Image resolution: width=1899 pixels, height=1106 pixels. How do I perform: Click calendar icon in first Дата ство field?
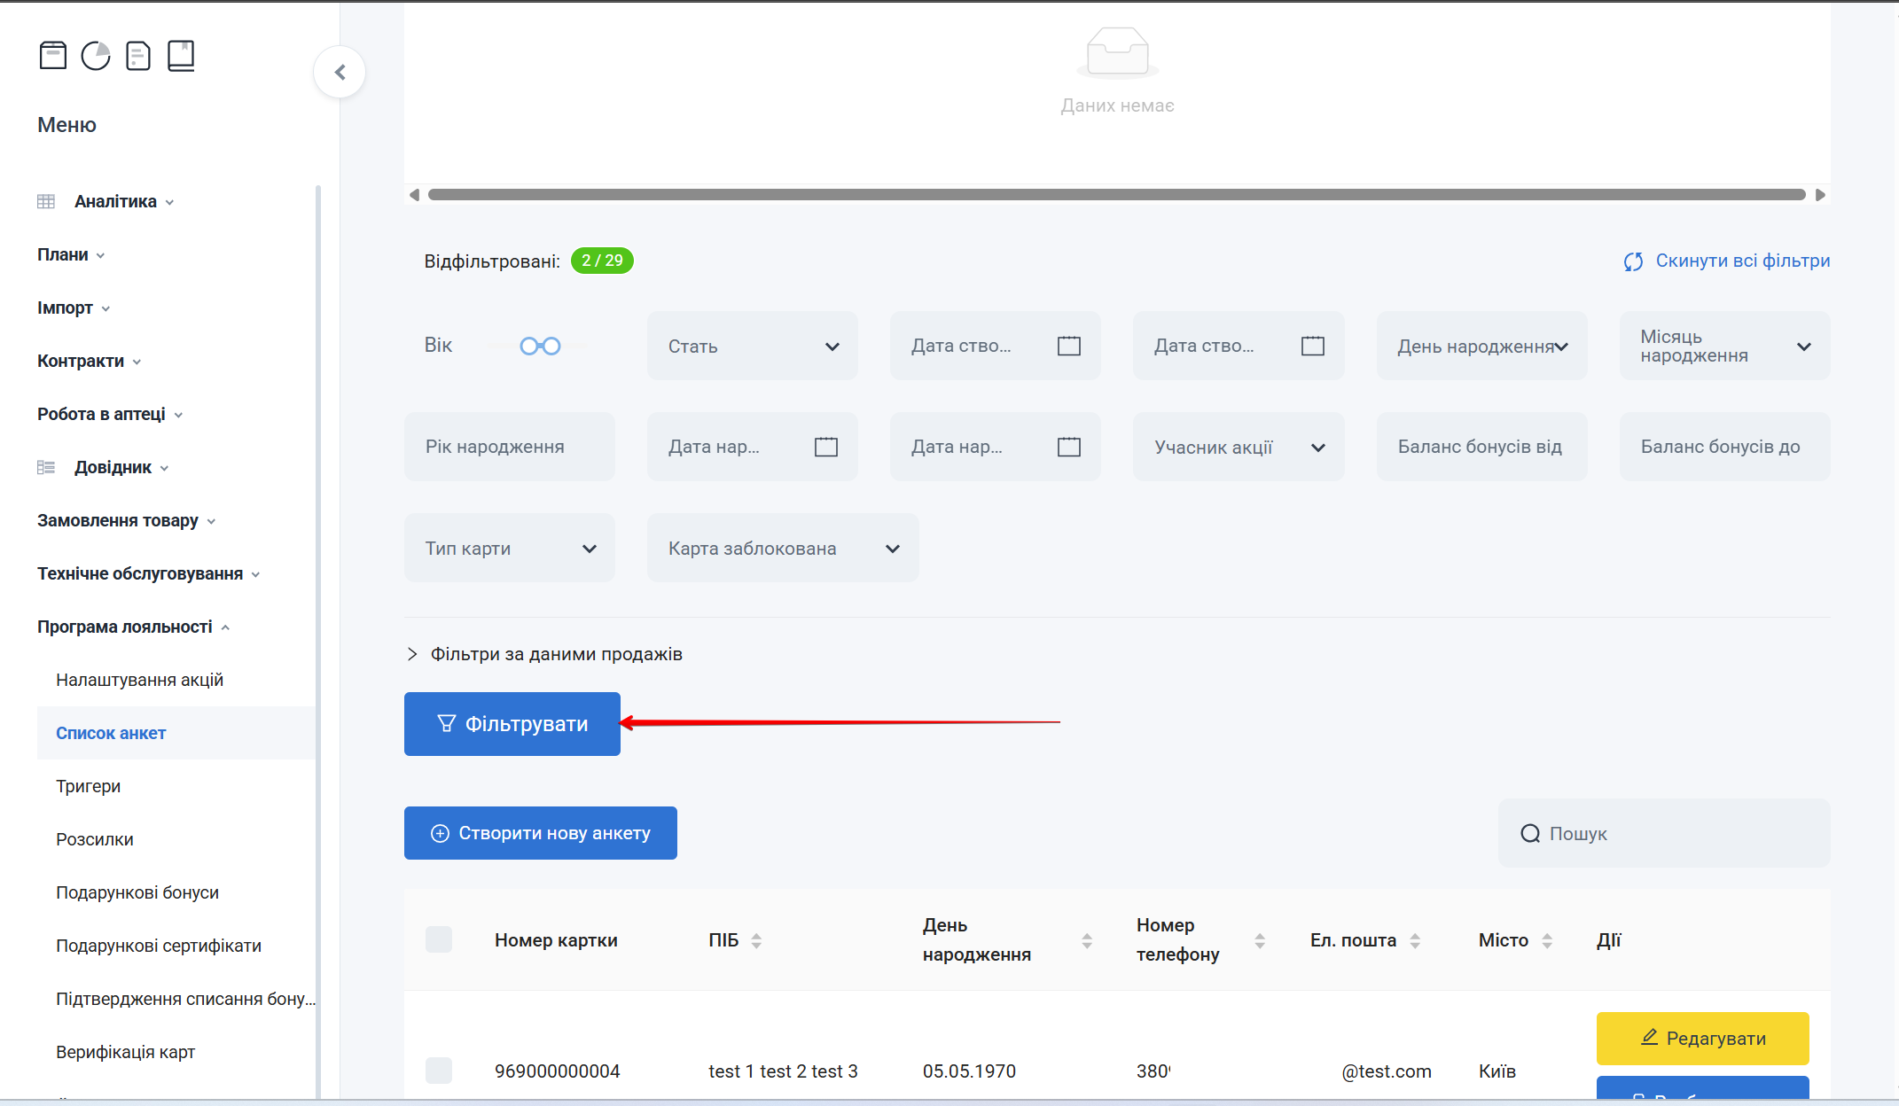(x=1069, y=346)
